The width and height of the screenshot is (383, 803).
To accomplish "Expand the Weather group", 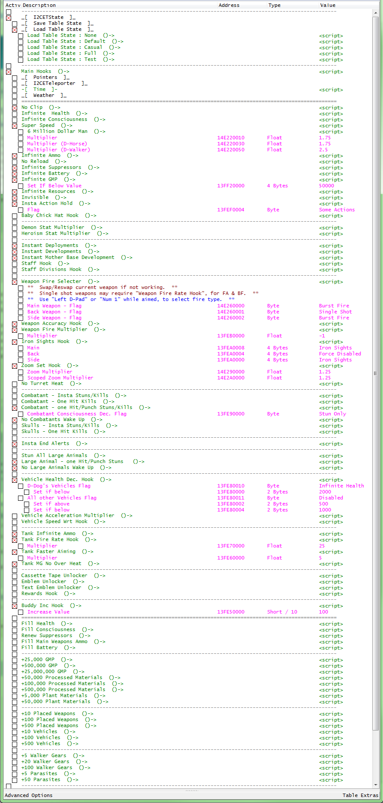I will click(15, 96).
